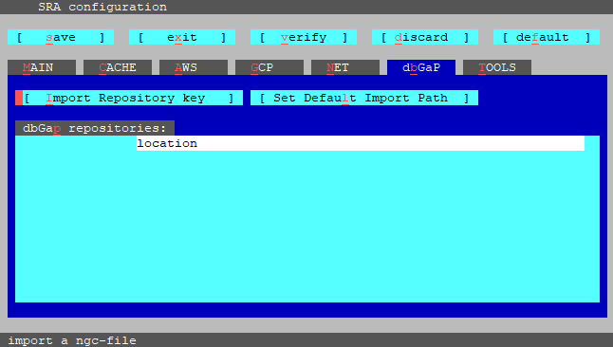Click the red focus marker beside Import
Viewport: 613px width, 347px height.
click(x=19, y=98)
